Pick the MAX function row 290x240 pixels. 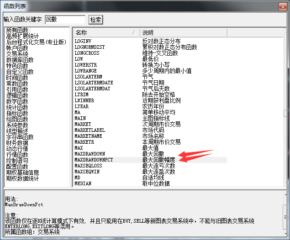tap(150, 148)
